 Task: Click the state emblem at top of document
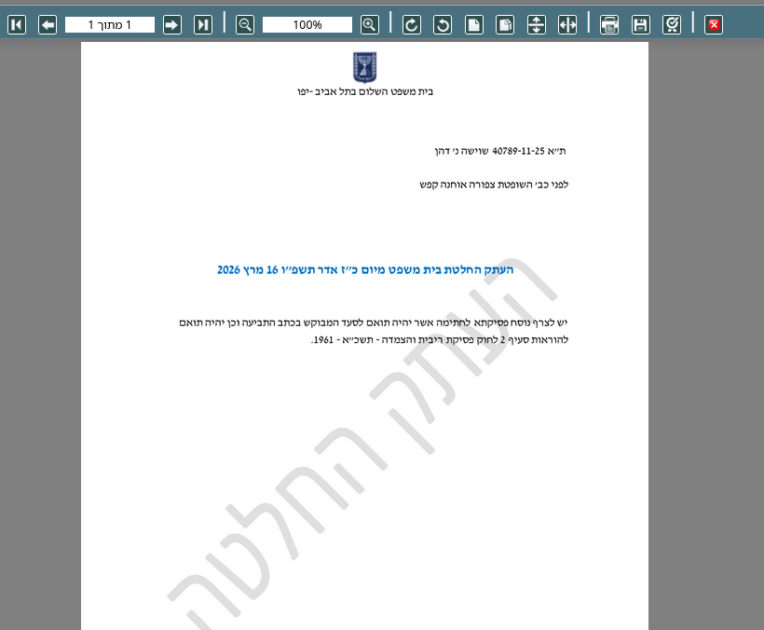[364, 67]
